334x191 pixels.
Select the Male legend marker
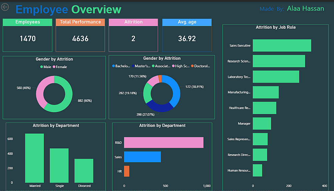(x=41, y=67)
